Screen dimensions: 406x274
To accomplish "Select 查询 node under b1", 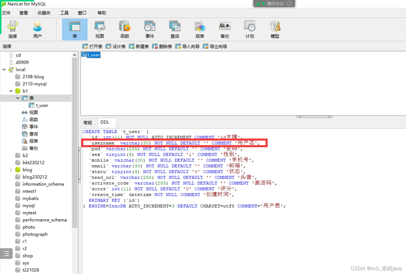I will tap(30, 134).
